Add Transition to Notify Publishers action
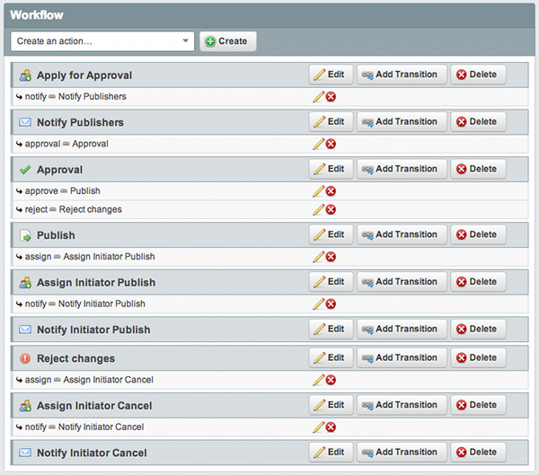The image size is (539, 475). tap(400, 122)
